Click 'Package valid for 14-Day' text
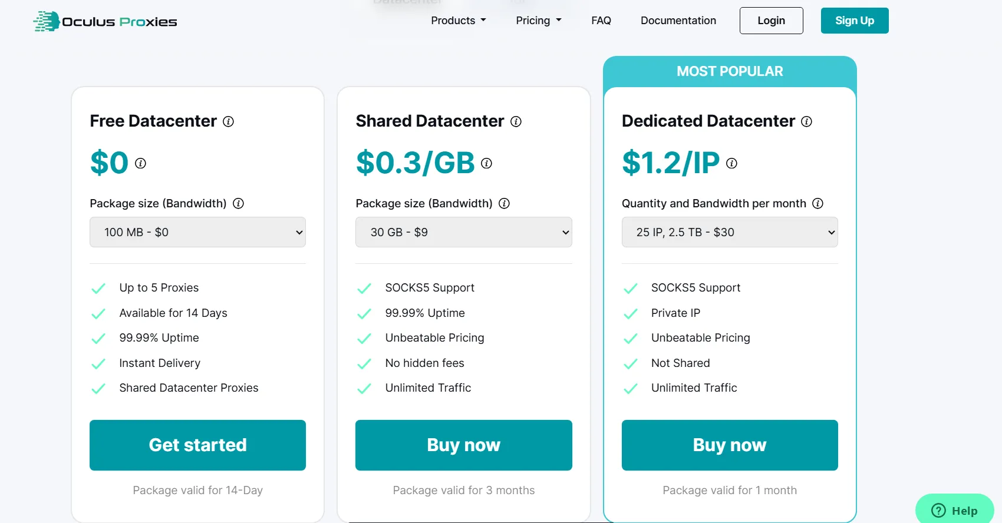 (x=197, y=490)
